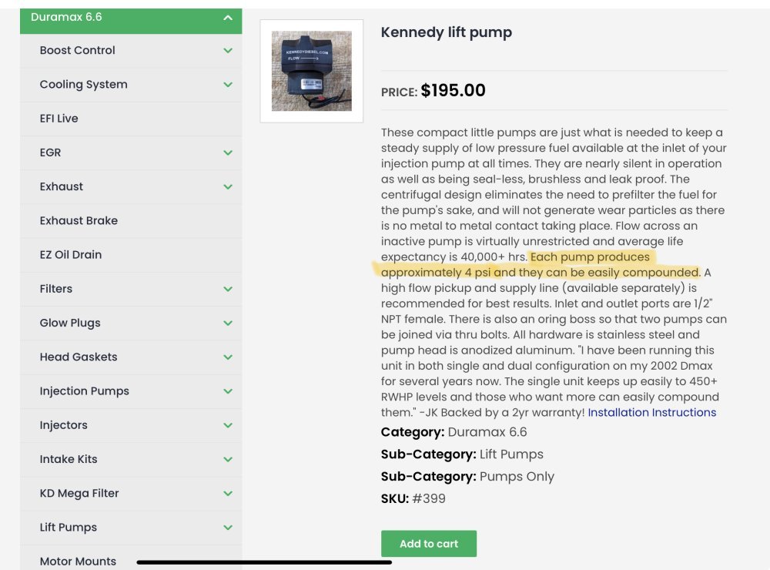Open the Exhaust Brake category

coord(79,220)
